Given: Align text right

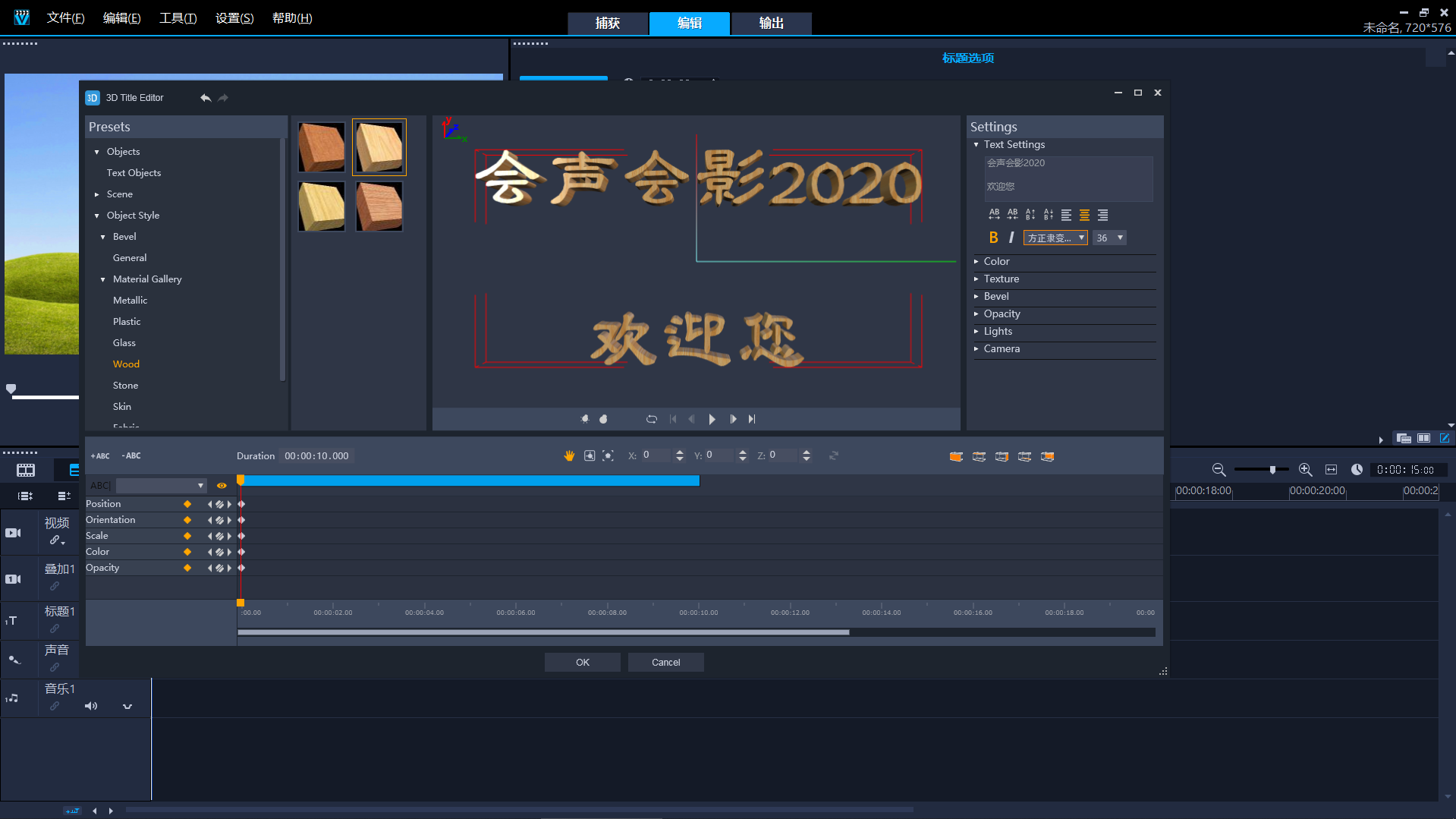Looking at the screenshot, I should tap(1102, 215).
